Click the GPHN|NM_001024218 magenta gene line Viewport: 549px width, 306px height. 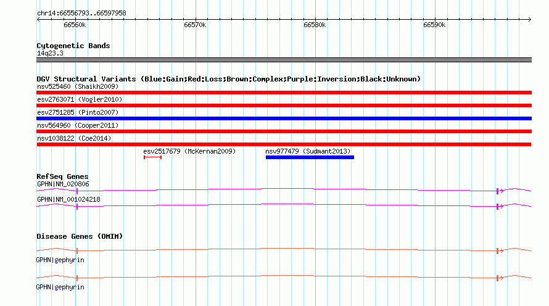pos(284,205)
